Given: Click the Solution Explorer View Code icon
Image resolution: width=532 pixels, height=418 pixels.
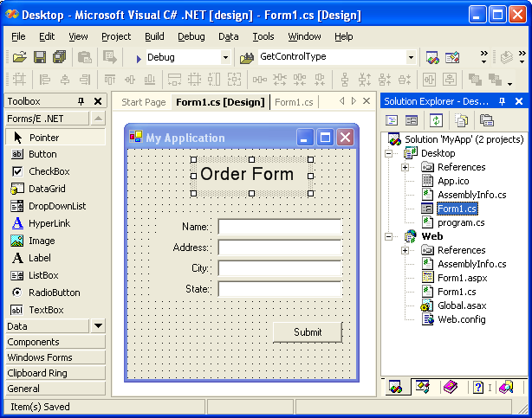Looking at the screenshot, I should (x=392, y=120).
